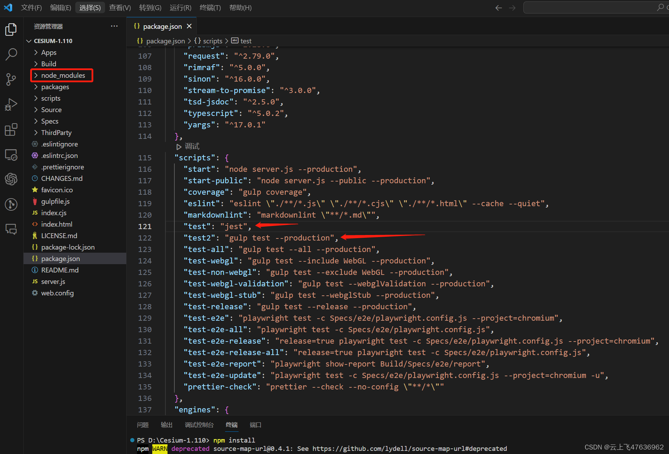This screenshot has height=454, width=669.
Task: Open the .eslintignore file
Action: [75, 144]
